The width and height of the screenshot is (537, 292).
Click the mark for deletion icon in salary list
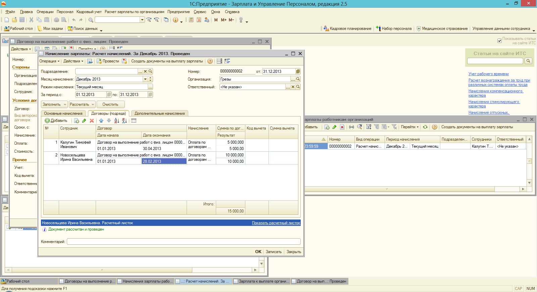tap(342, 127)
